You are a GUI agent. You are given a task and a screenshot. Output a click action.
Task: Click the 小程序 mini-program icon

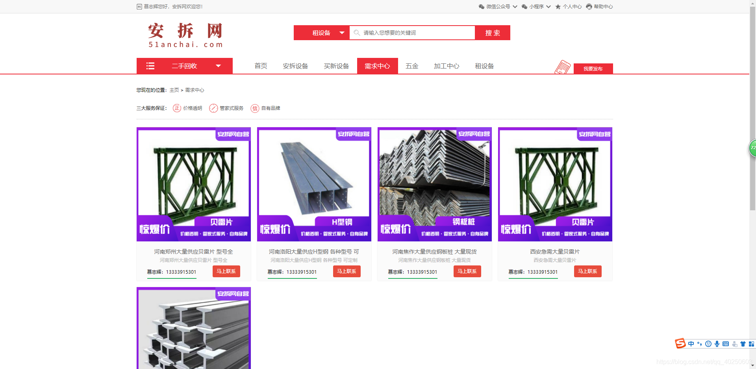524,7
